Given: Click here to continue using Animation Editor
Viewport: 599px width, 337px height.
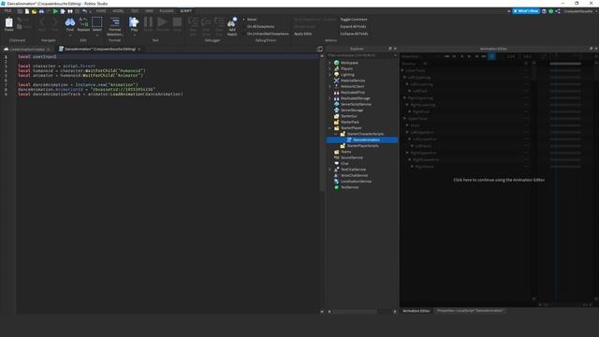Looking at the screenshot, I should [x=499, y=180].
